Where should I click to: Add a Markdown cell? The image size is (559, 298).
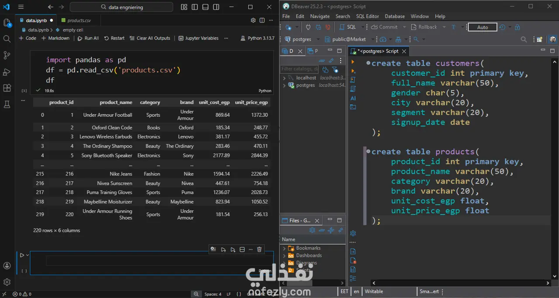point(55,38)
